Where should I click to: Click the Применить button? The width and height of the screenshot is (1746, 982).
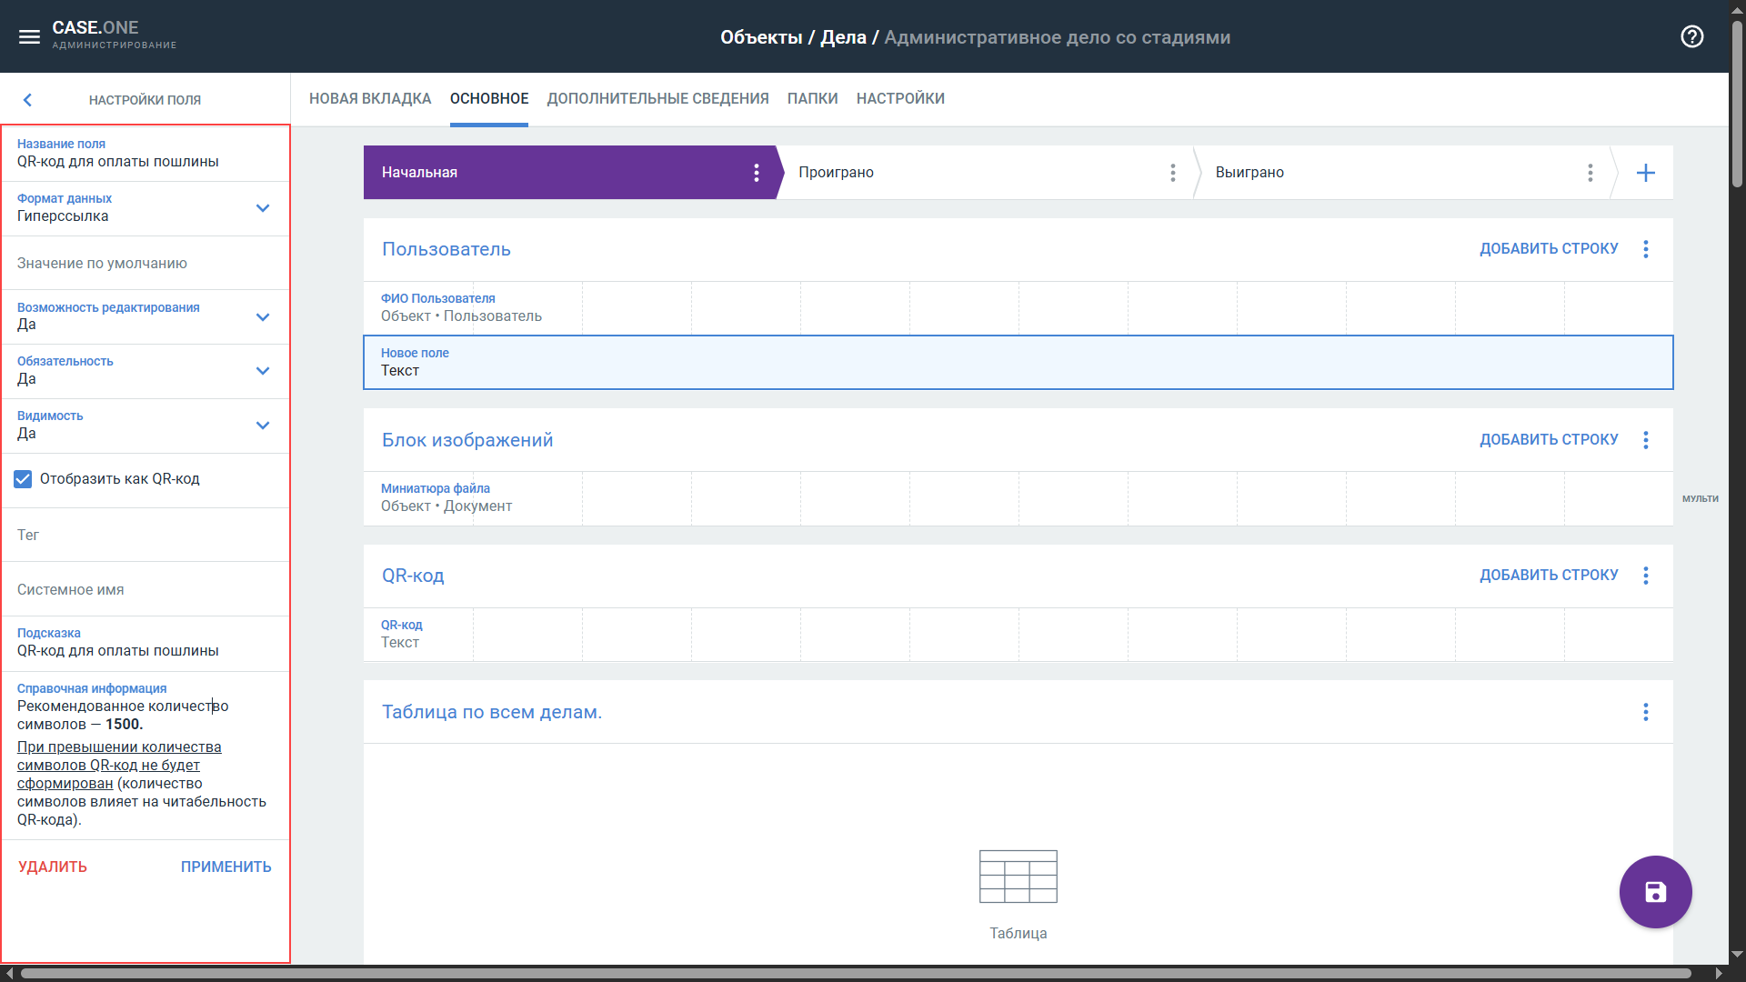tap(226, 867)
